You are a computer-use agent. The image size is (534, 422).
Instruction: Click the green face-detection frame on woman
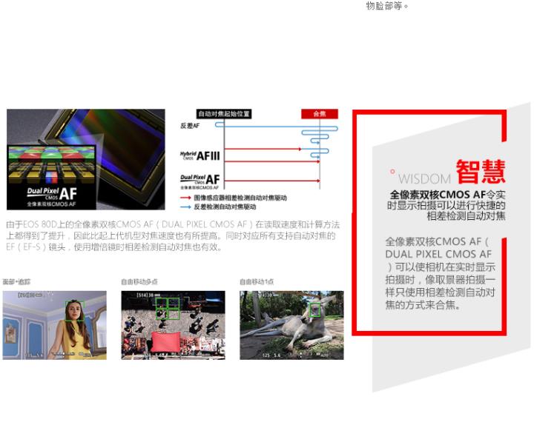click(75, 311)
